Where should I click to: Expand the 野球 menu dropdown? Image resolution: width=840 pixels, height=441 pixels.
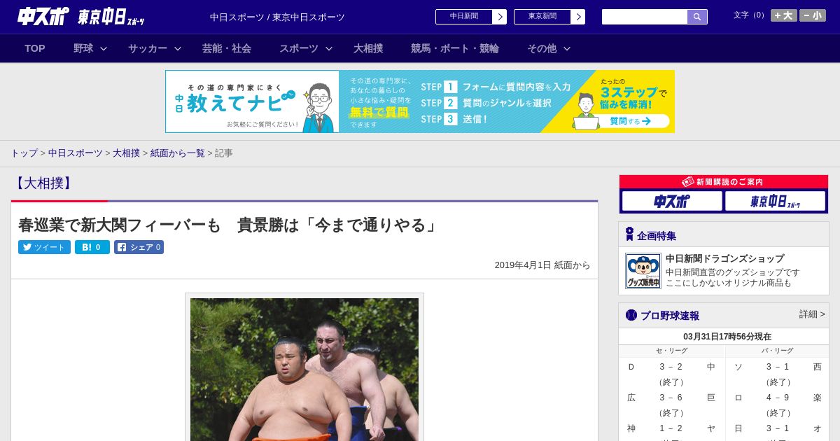pyautogui.click(x=90, y=48)
